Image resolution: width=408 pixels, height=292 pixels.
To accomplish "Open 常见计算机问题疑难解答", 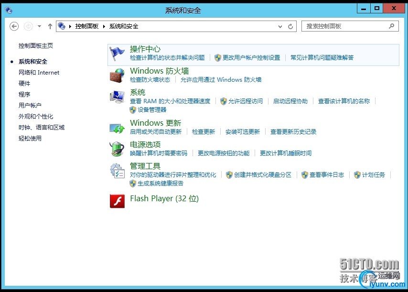I will point(322,58).
